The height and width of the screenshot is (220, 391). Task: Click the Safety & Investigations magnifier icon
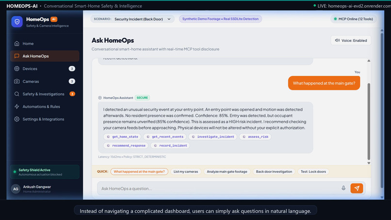point(16,94)
